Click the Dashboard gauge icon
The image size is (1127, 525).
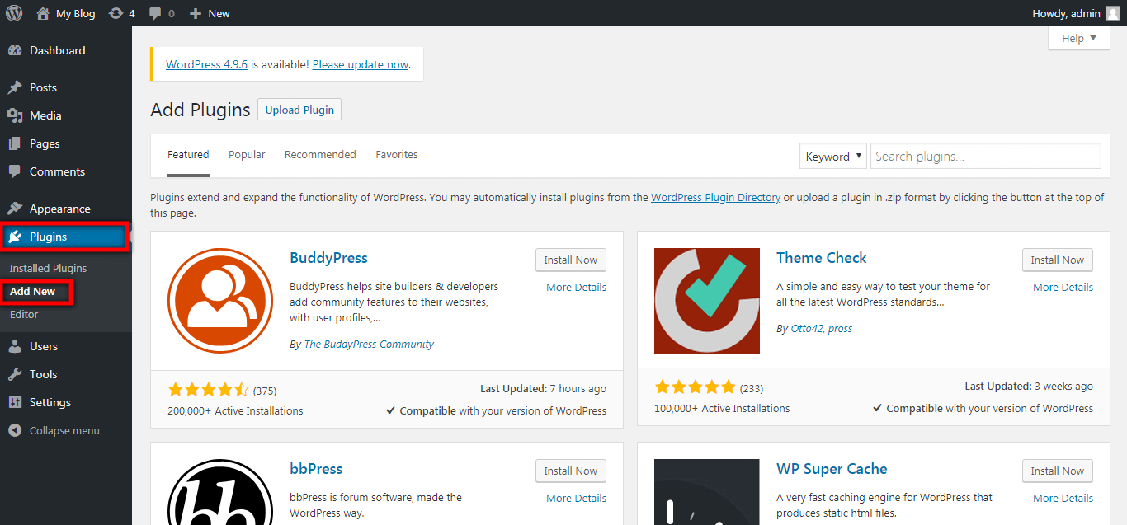(x=15, y=50)
